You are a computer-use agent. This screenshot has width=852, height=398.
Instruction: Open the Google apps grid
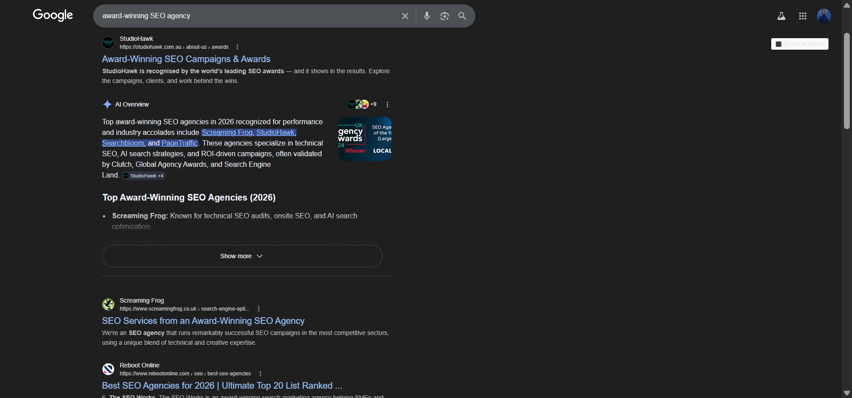[803, 16]
